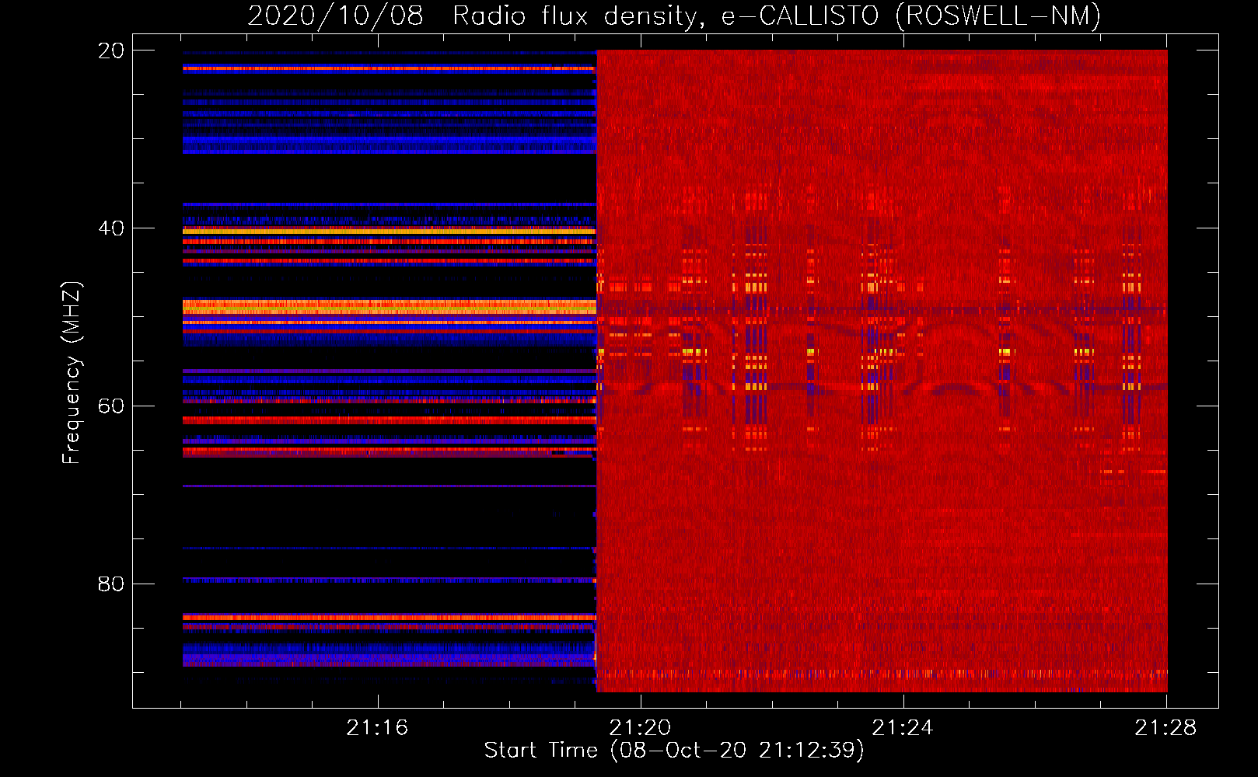The image size is (1258, 777).
Task: Click the 20 frequency tick label
Action: pyautogui.click(x=110, y=51)
